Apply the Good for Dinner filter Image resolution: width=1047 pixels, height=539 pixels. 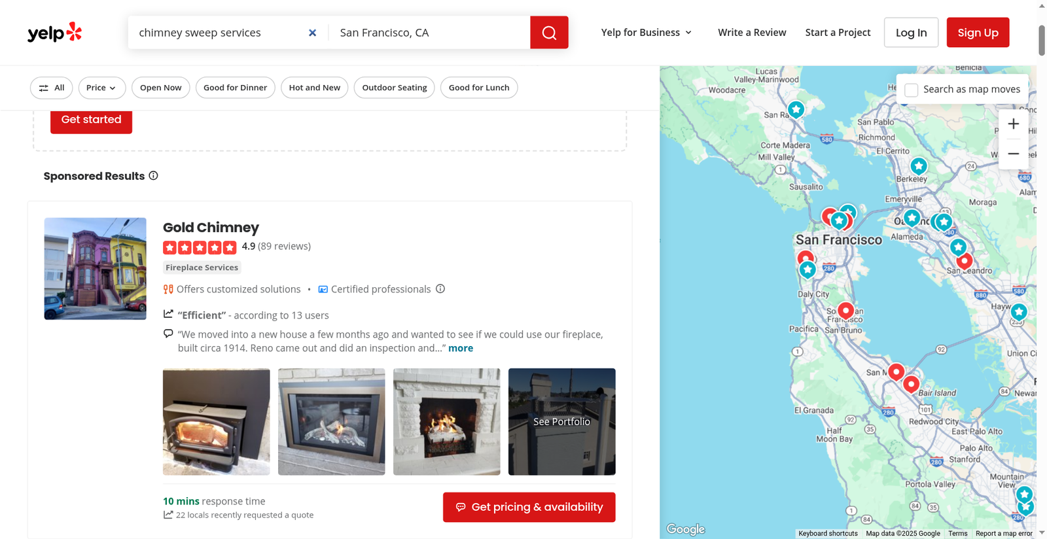(235, 88)
